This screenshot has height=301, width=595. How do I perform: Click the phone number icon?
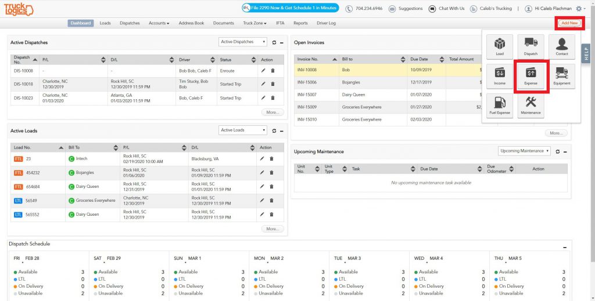pyautogui.click(x=349, y=9)
